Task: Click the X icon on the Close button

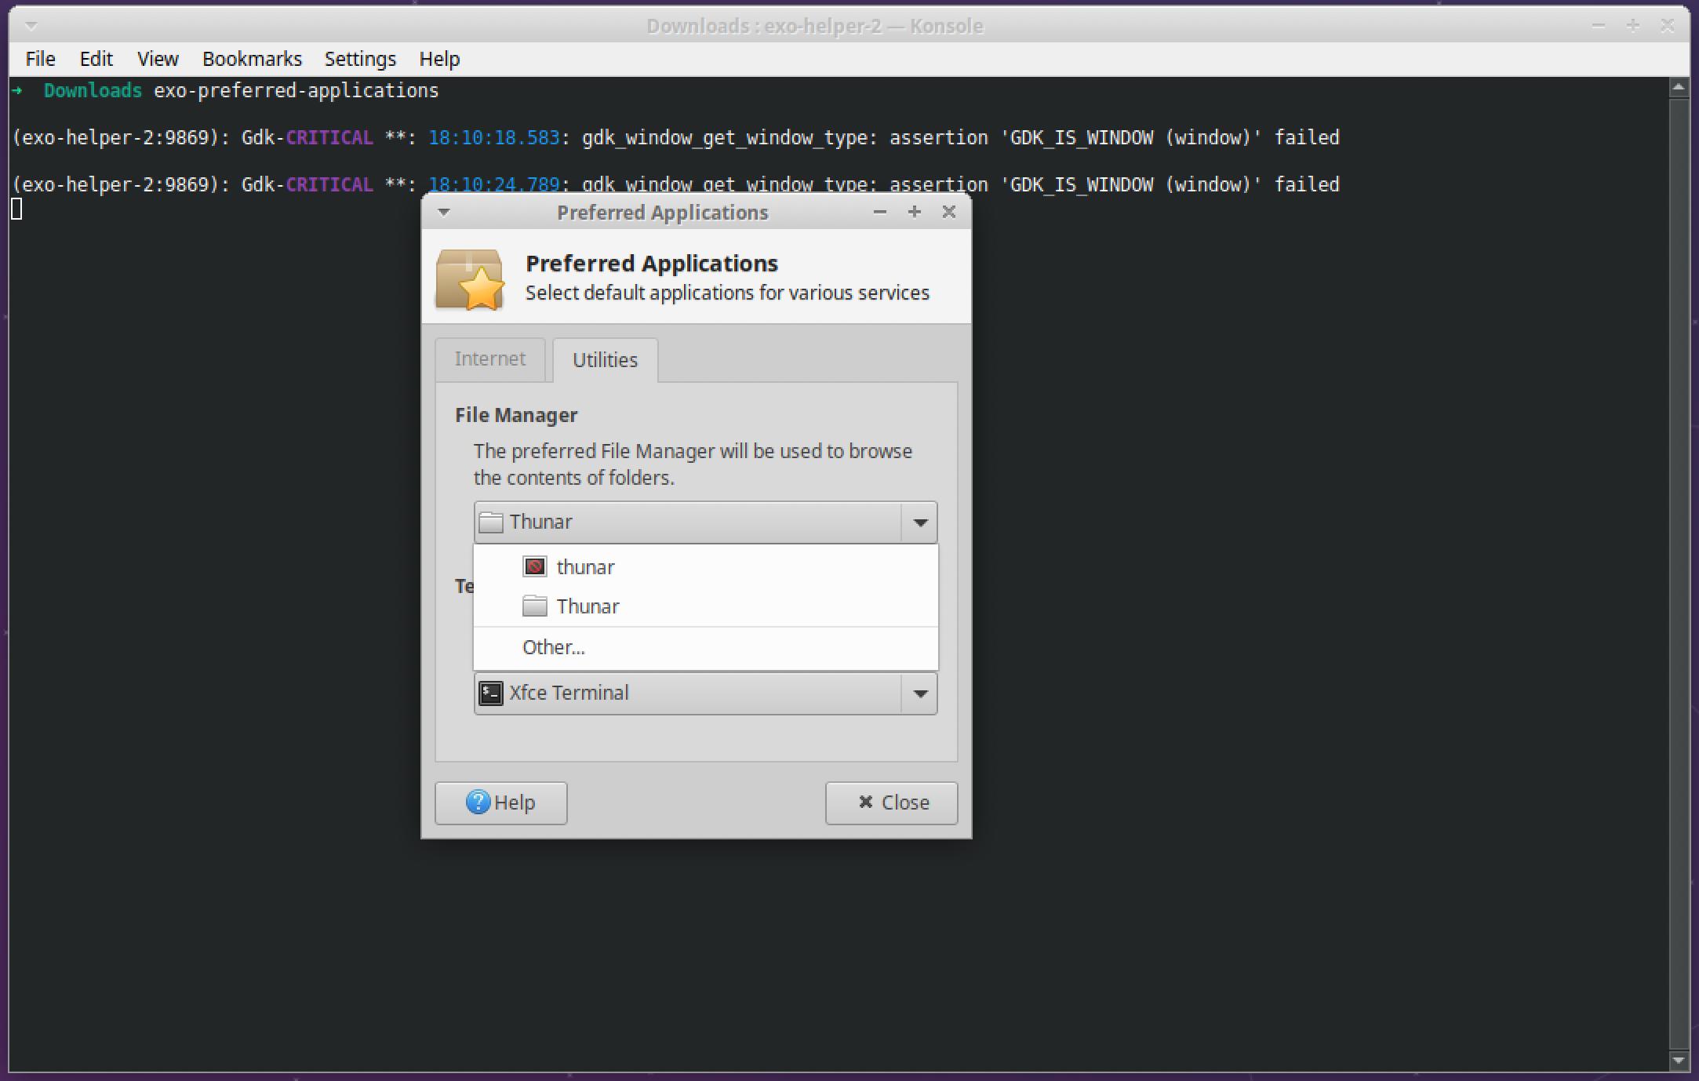Action: click(x=866, y=803)
